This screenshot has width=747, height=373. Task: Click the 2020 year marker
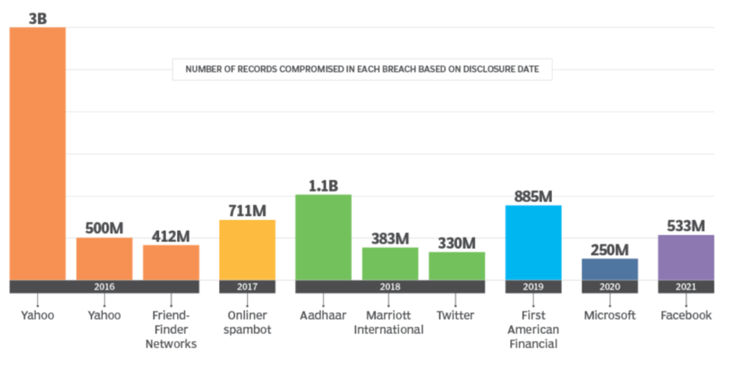pos(610,287)
